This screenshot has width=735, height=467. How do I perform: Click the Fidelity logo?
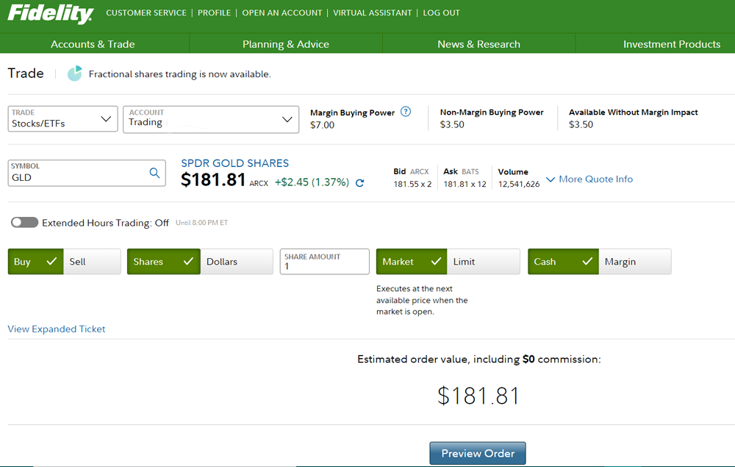[50, 14]
